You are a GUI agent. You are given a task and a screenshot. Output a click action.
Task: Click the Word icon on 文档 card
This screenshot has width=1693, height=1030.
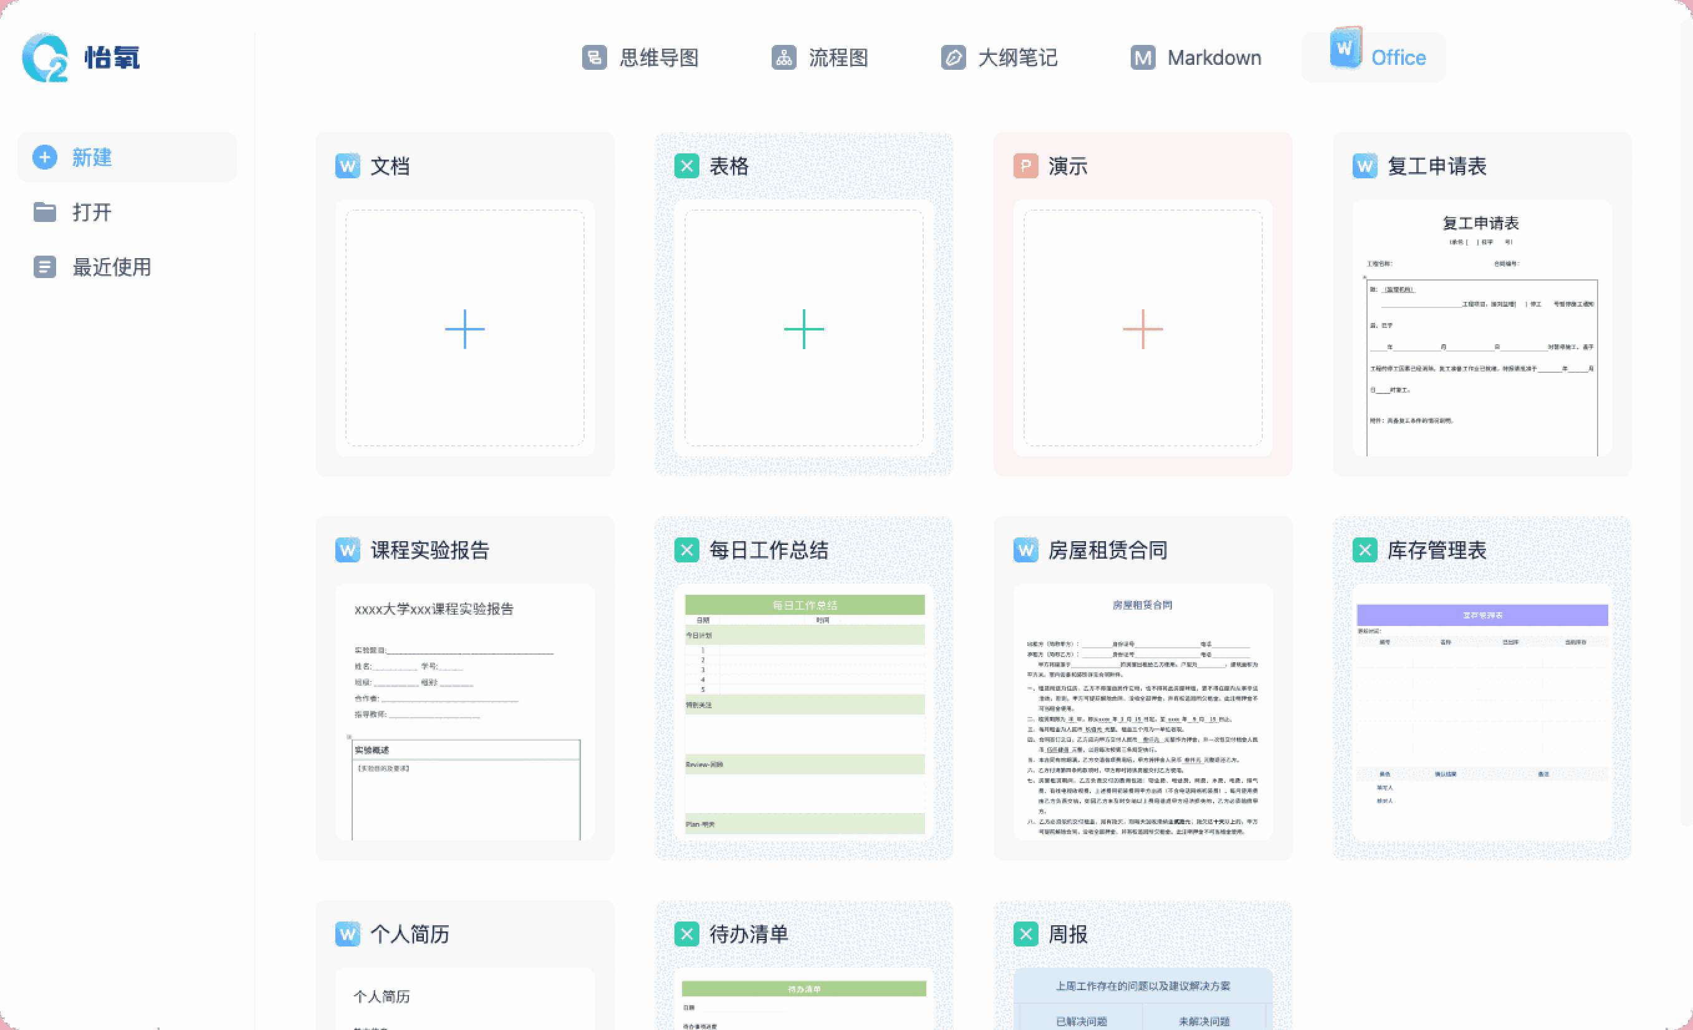[x=347, y=166]
